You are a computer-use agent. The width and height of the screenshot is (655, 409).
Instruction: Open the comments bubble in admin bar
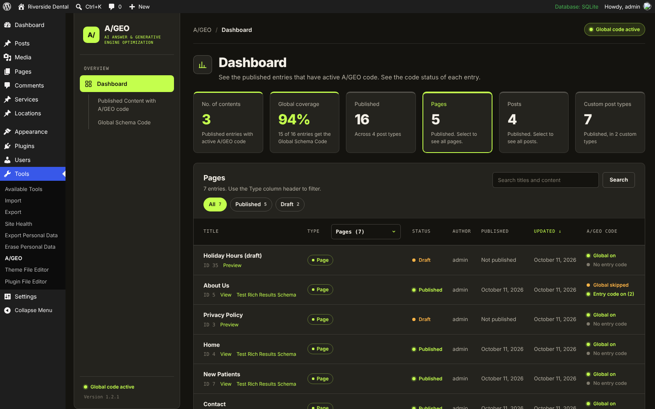point(111,7)
